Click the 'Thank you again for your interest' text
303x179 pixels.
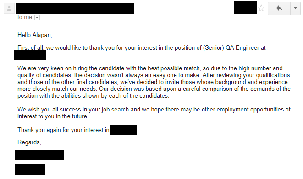[x=63, y=130]
